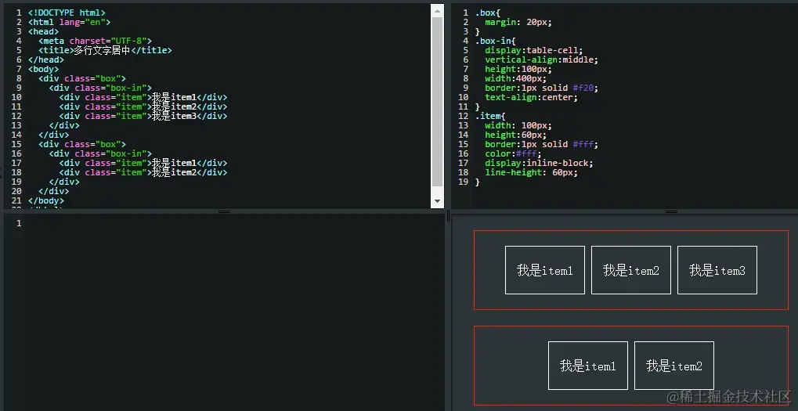Viewport: 798px width, 411px height.
Task: Click the .item{ selector in CSS editor
Action: click(x=490, y=116)
